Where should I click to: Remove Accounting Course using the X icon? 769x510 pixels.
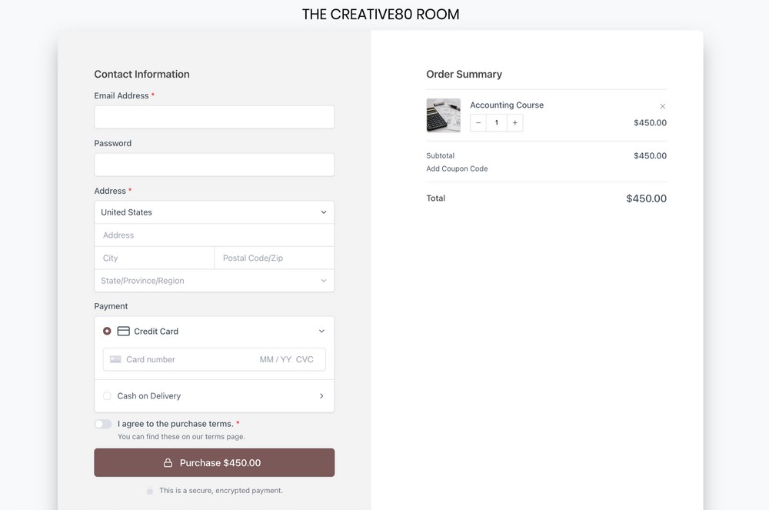[662, 106]
